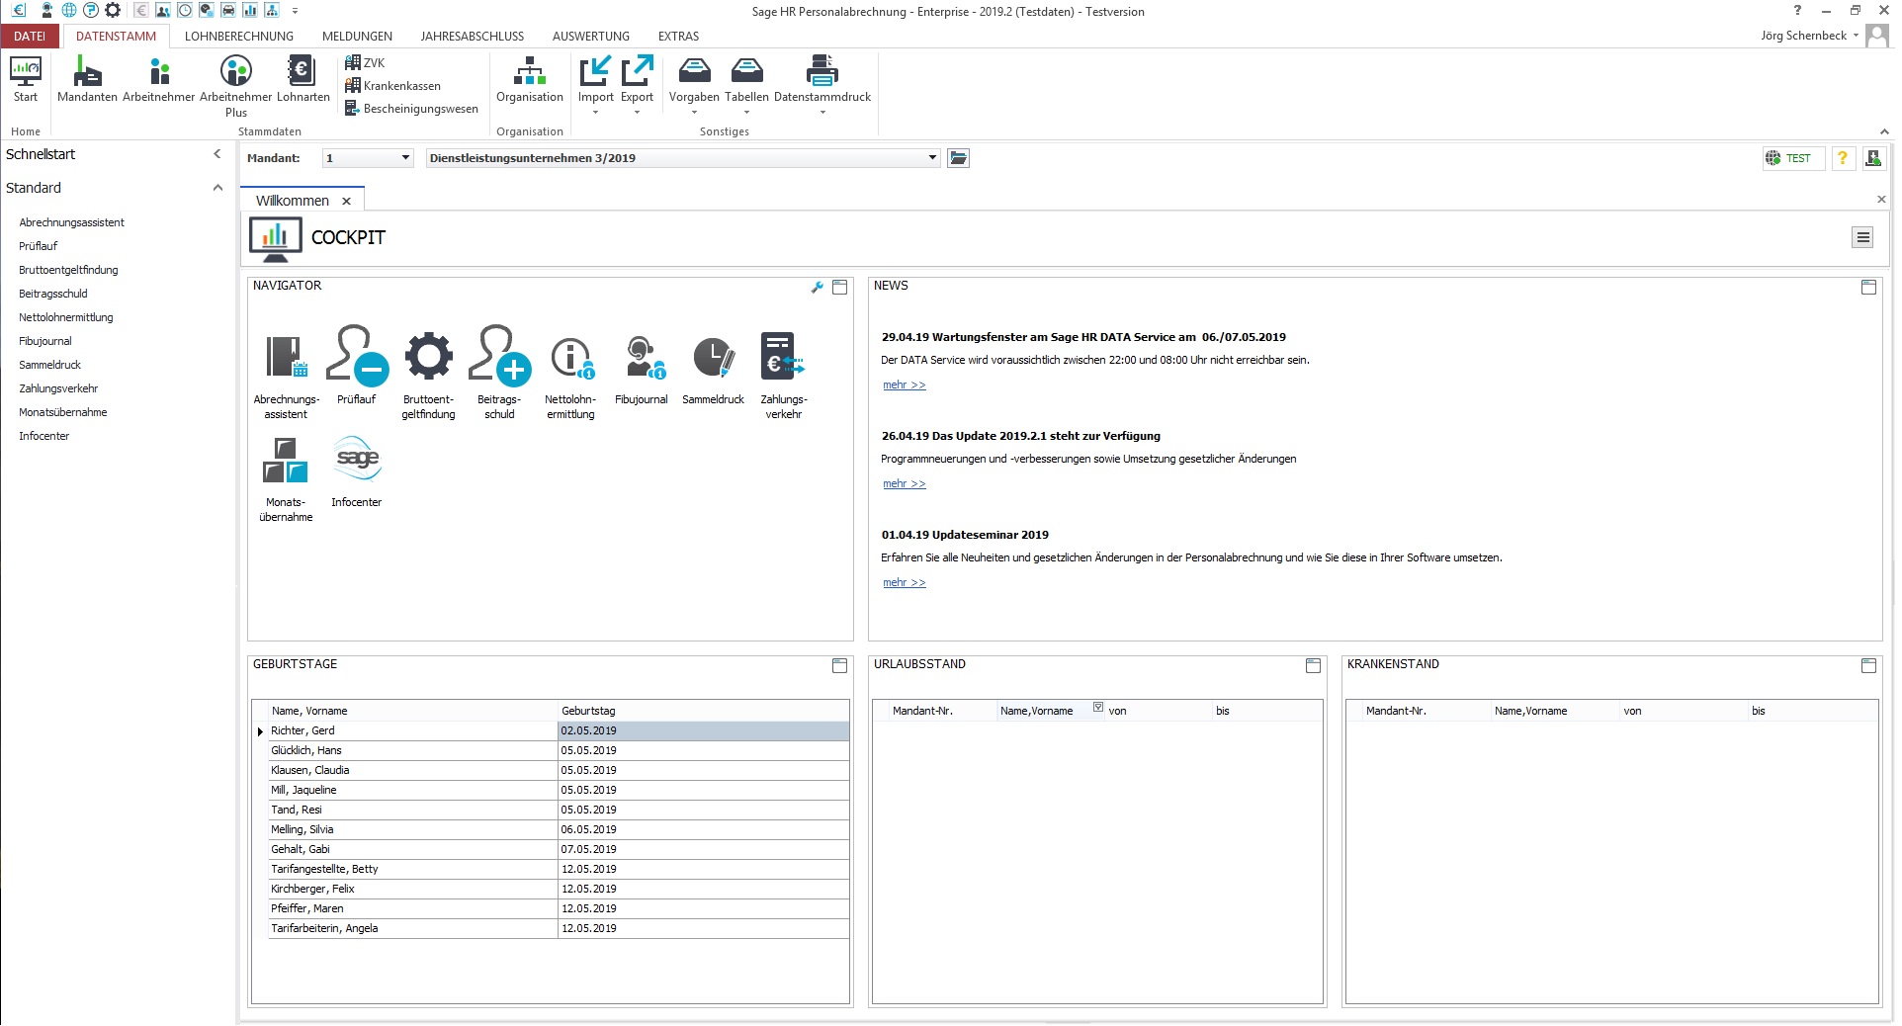This screenshot has width=1902, height=1026.
Task: Collapse the Schnellstart side panel
Action: (217, 154)
